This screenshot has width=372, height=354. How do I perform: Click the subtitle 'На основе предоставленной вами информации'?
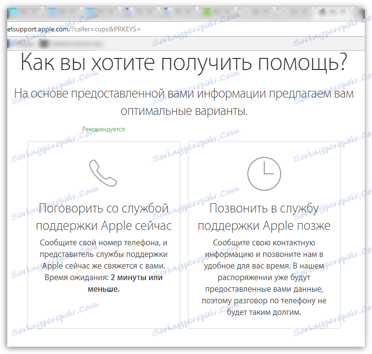tap(184, 102)
